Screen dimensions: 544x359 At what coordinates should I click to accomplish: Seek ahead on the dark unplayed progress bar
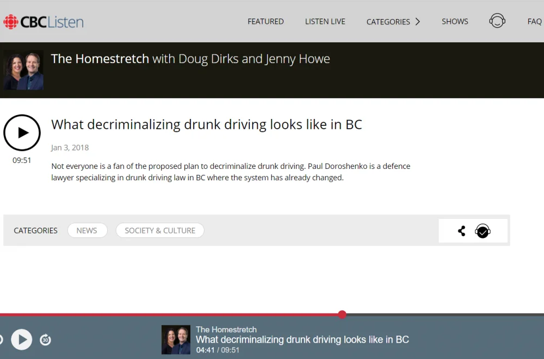(445, 314)
